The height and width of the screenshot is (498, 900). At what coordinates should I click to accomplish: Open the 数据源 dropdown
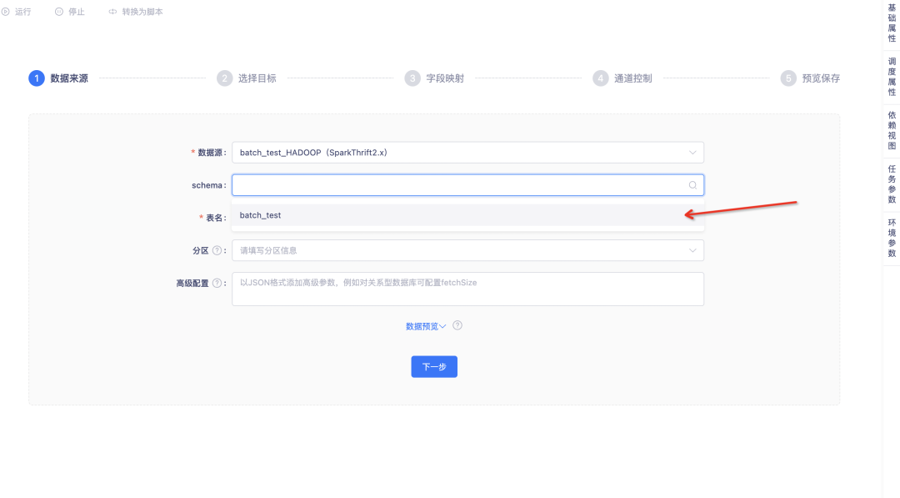click(467, 153)
